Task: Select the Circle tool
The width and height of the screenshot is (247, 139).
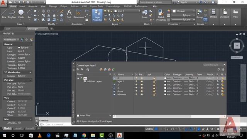Action: (x=21, y=14)
